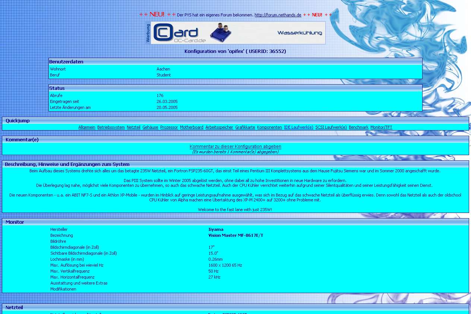Jump to IDE Laufwerk(e) section
471x314 pixels.
coord(298,127)
